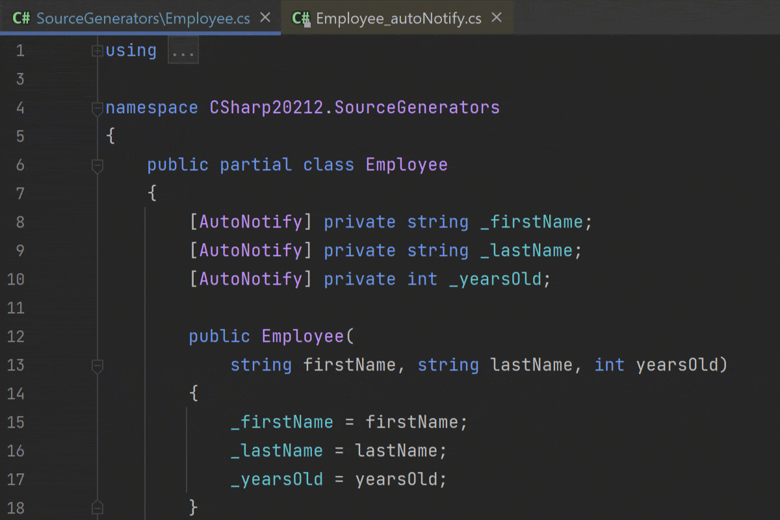Expand the collapsed using directives via the ellipsis

183,50
